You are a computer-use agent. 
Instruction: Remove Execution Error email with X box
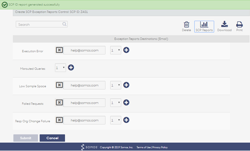click(59, 50)
